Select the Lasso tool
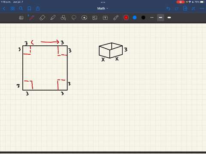 (74, 18)
